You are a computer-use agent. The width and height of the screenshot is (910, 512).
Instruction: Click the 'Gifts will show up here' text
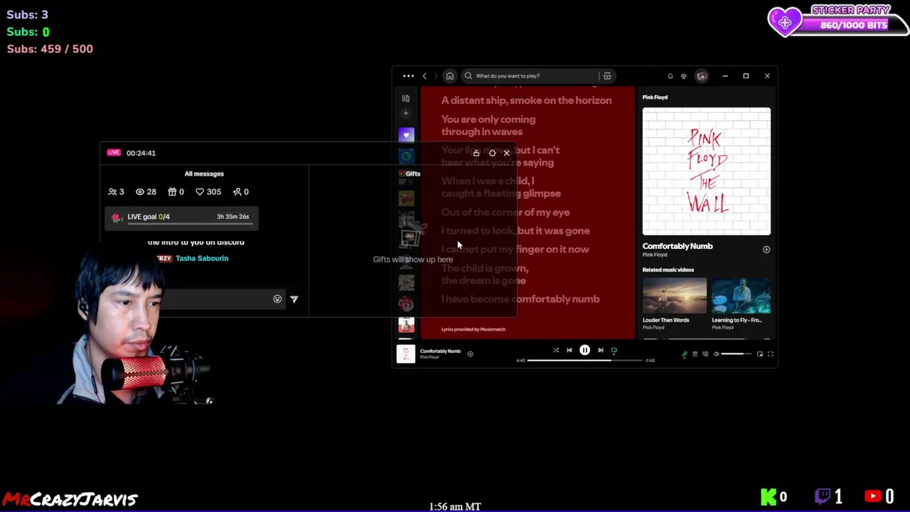click(x=413, y=260)
